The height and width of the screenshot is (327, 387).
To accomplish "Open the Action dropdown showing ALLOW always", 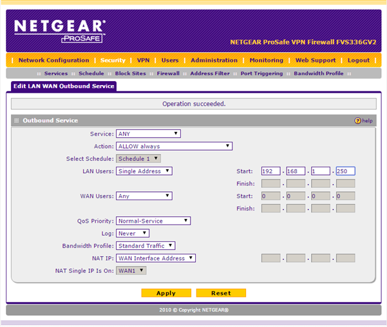I will pyautogui.click(x=175, y=146).
